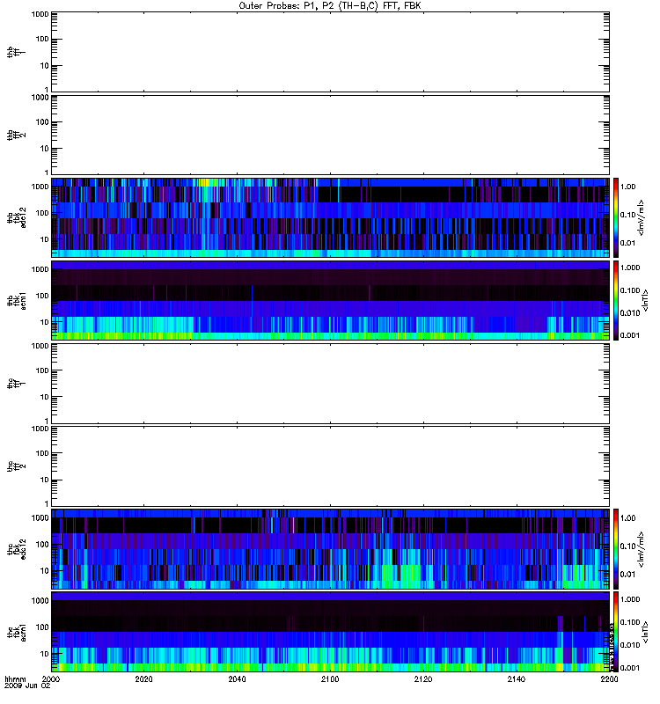Viewport: 660px width, 704px height.
Task: Click the '<|nT|>' unit label of thb scm1
Action: [x=645, y=301]
